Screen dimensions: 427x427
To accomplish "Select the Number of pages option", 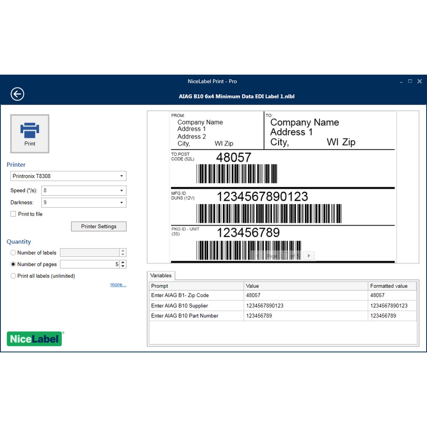I will point(13,264).
